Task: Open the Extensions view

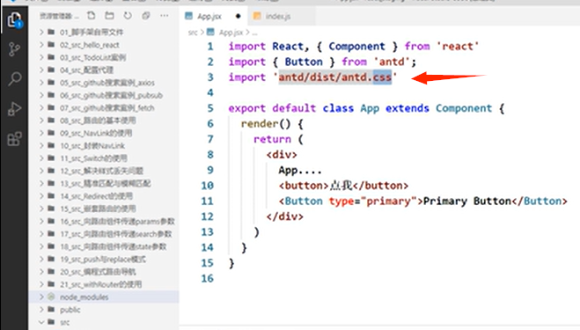Action: click(x=14, y=139)
